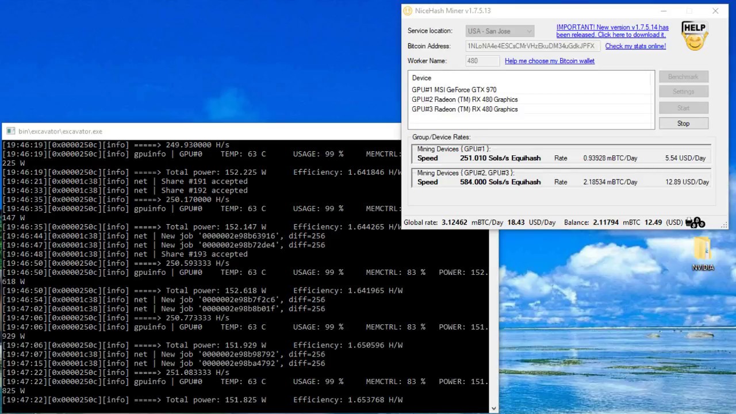Image resolution: width=736 pixels, height=414 pixels.
Task: Click the 0.93928 mBTC/Day rate
Action: tap(610, 158)
